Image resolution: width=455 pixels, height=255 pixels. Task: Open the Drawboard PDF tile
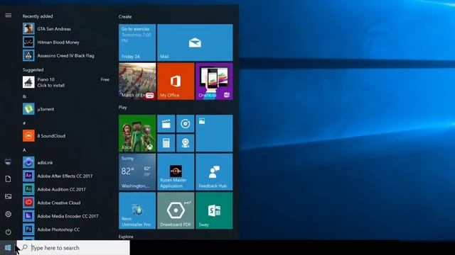[176, 210]
